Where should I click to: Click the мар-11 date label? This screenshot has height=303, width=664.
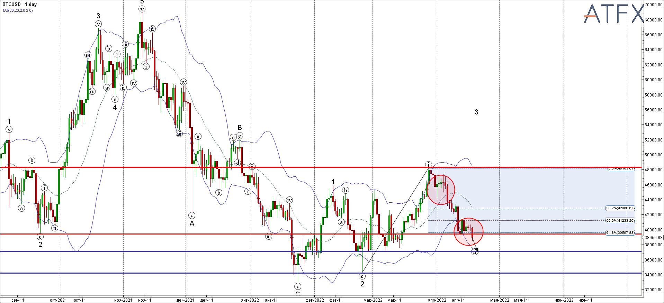[394, 300]
